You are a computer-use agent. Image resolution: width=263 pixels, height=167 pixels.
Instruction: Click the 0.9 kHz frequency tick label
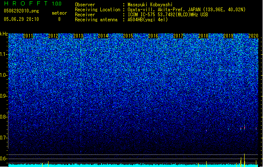point(4,96)
